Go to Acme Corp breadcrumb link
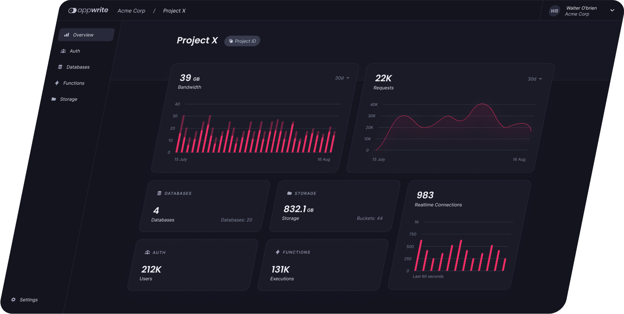The width and height of the screenshot is (624, 314). pyautogui.click(x=131, y=11)
